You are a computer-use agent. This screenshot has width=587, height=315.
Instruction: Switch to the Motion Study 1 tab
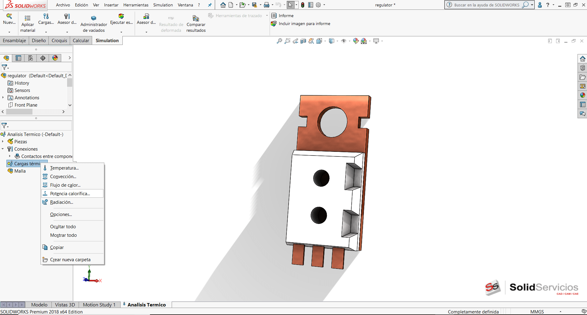point(99,305)
